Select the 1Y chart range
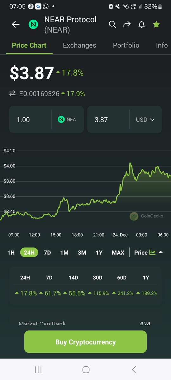Screen dimensions: 171x380 [99, 252]
